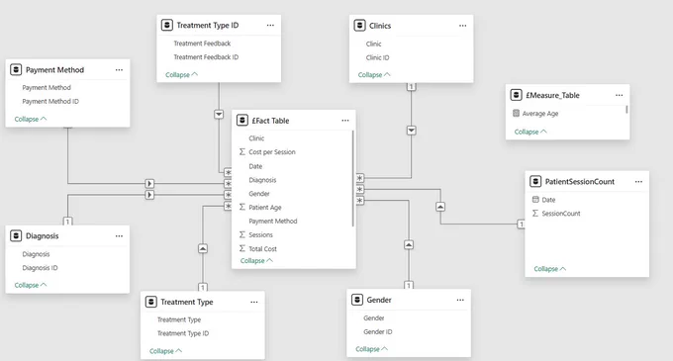The width and height of the screenshot is (673, 361).
Task: Click the Treatment Type table icon
Action: 150,302
